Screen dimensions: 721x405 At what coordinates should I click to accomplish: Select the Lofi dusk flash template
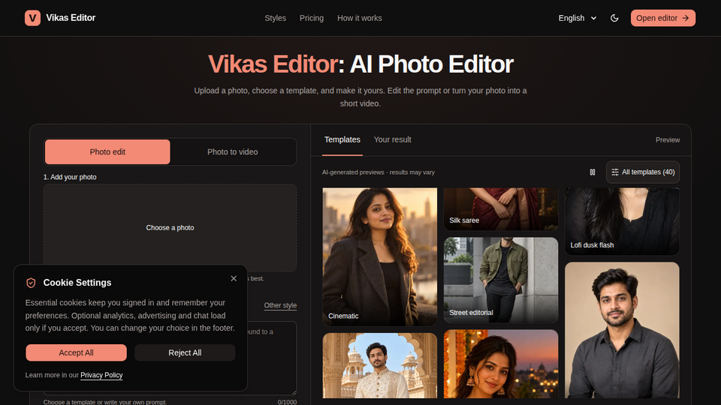622,221
